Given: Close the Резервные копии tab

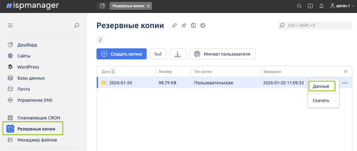Looking at the screenshot, I should point(148,6).
